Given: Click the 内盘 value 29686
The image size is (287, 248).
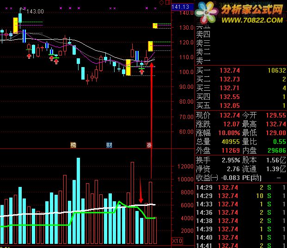Looking at the screenshot, I should point(277,150).
